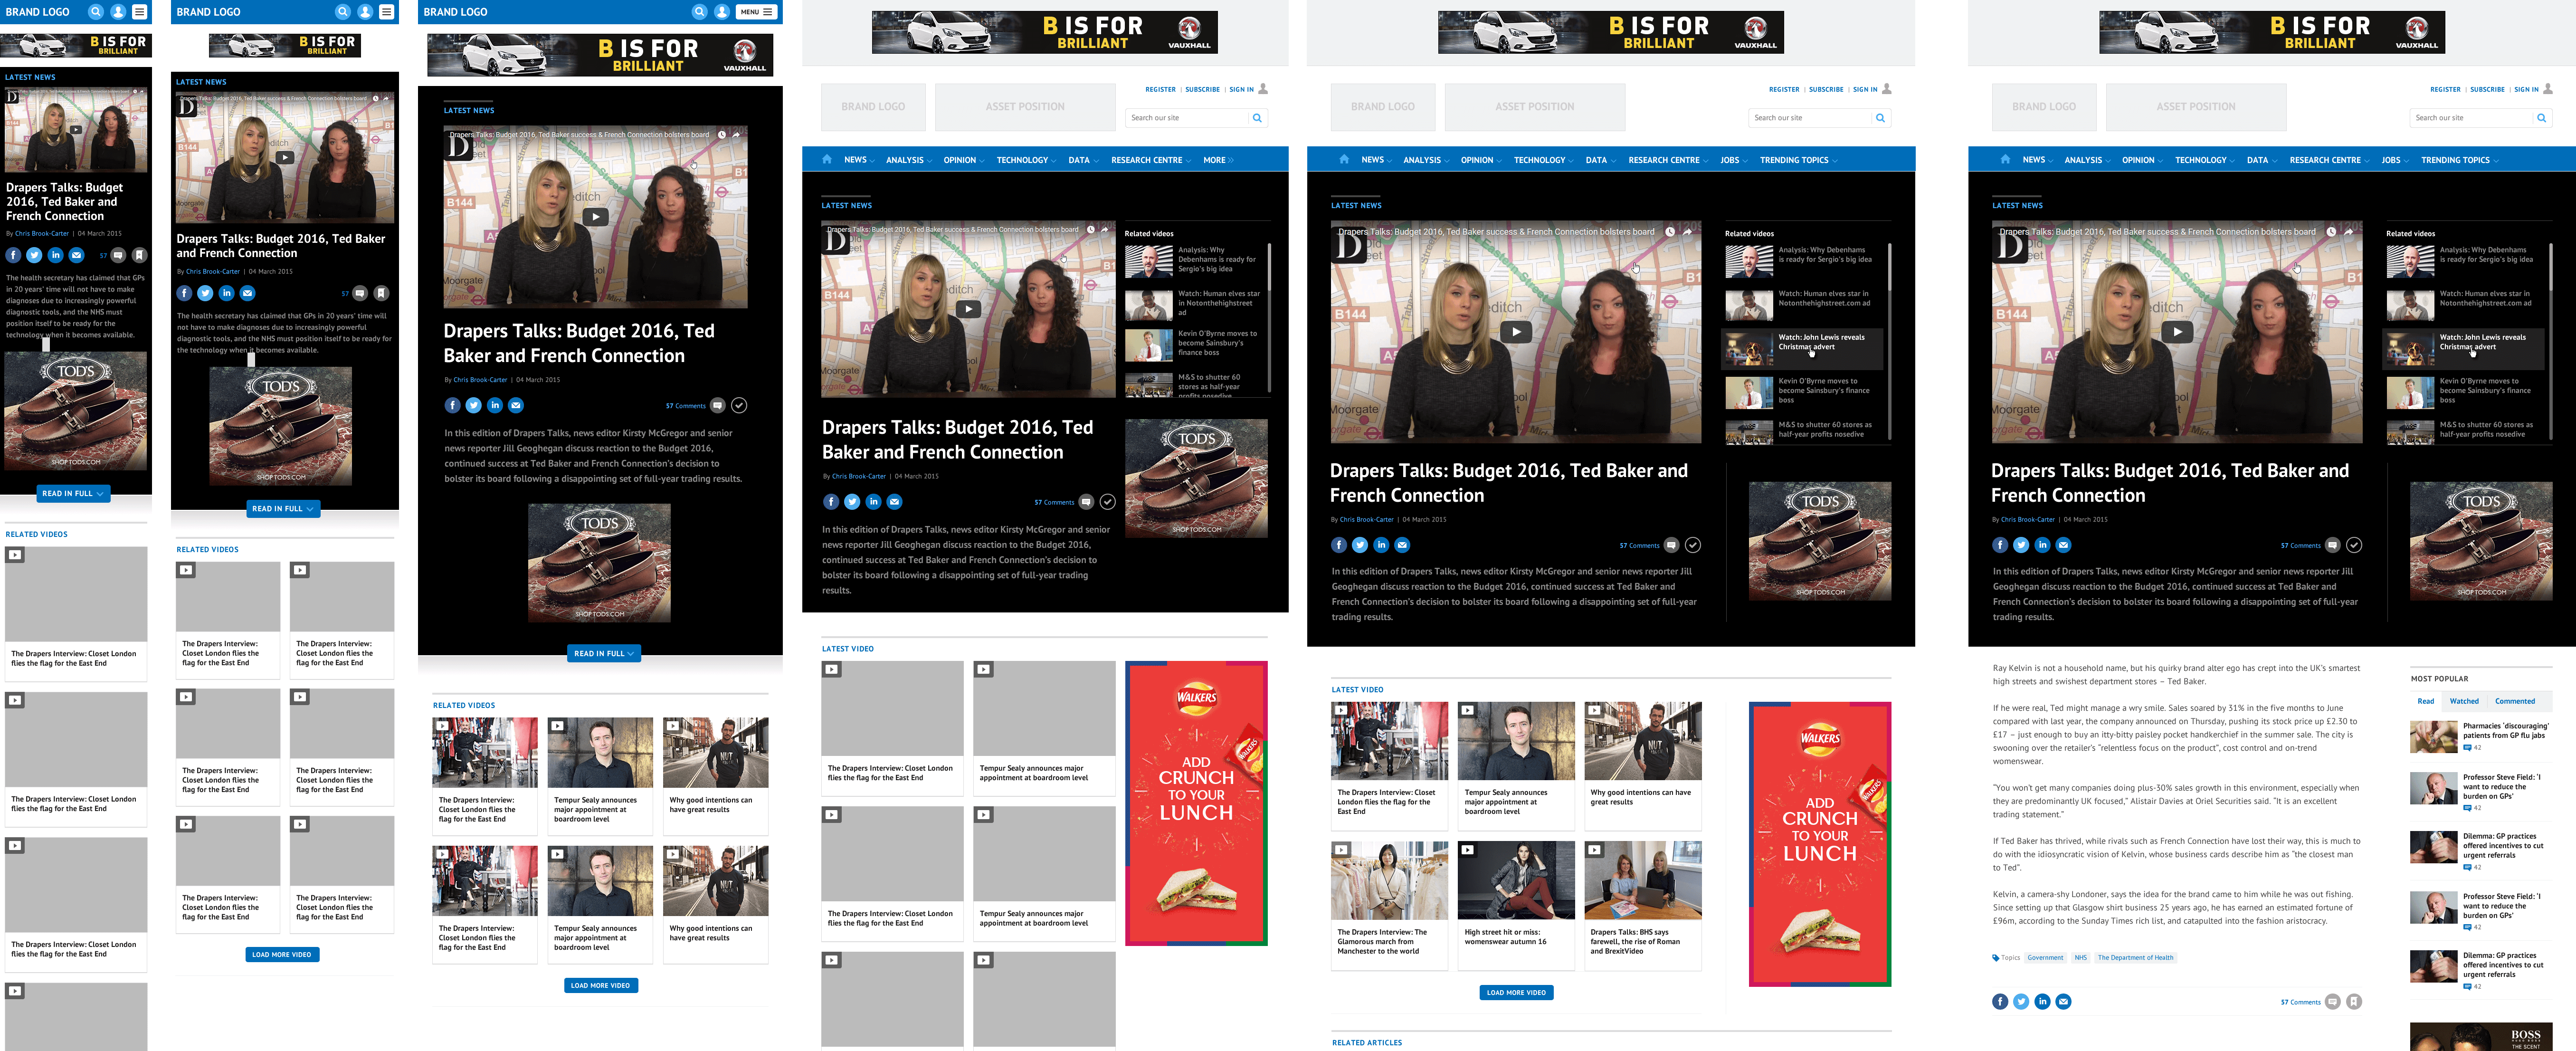The width and height of the screenshot is (2576, 1051).
Task: Switch to Watched tab in Most Popular
Action: 2464,701
